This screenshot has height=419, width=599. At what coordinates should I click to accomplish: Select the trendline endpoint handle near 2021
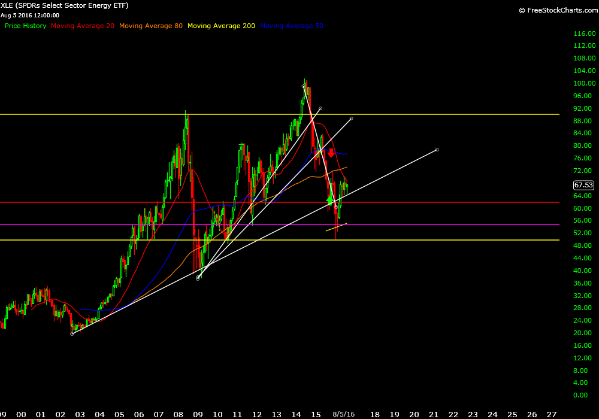(x=437, y=149)
